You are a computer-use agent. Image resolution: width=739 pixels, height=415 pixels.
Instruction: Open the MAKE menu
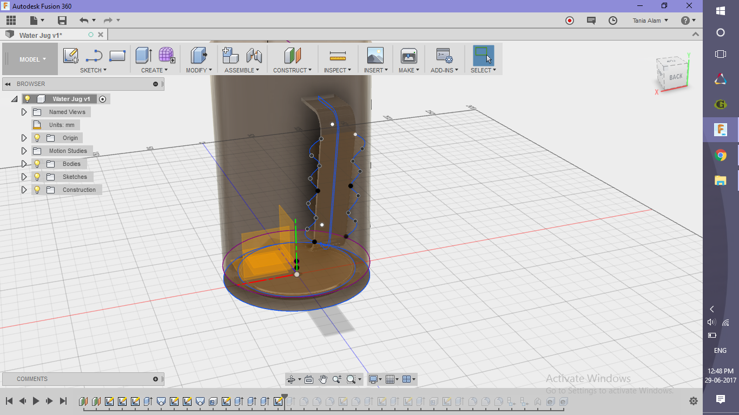click(x=408, y=70)
